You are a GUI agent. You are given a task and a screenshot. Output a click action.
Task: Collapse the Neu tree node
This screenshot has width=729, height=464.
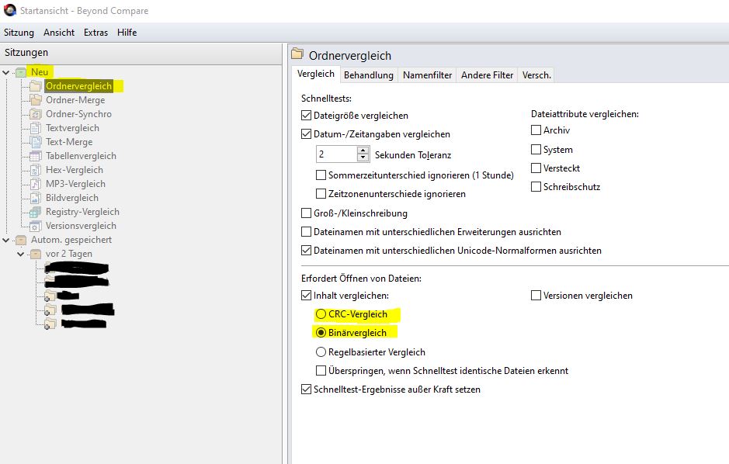coord(6,72)
